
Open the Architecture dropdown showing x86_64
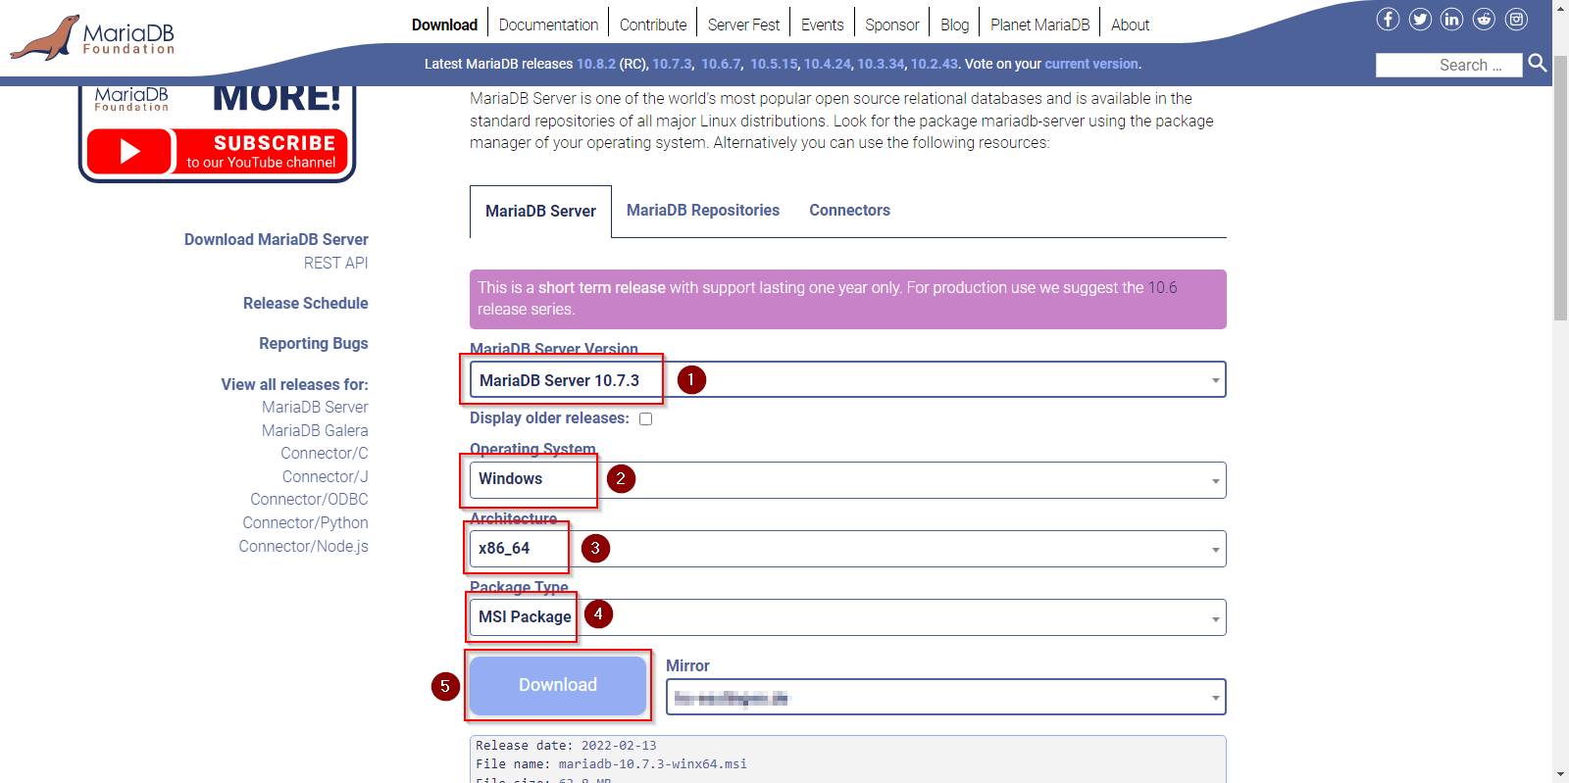(848, 549)
